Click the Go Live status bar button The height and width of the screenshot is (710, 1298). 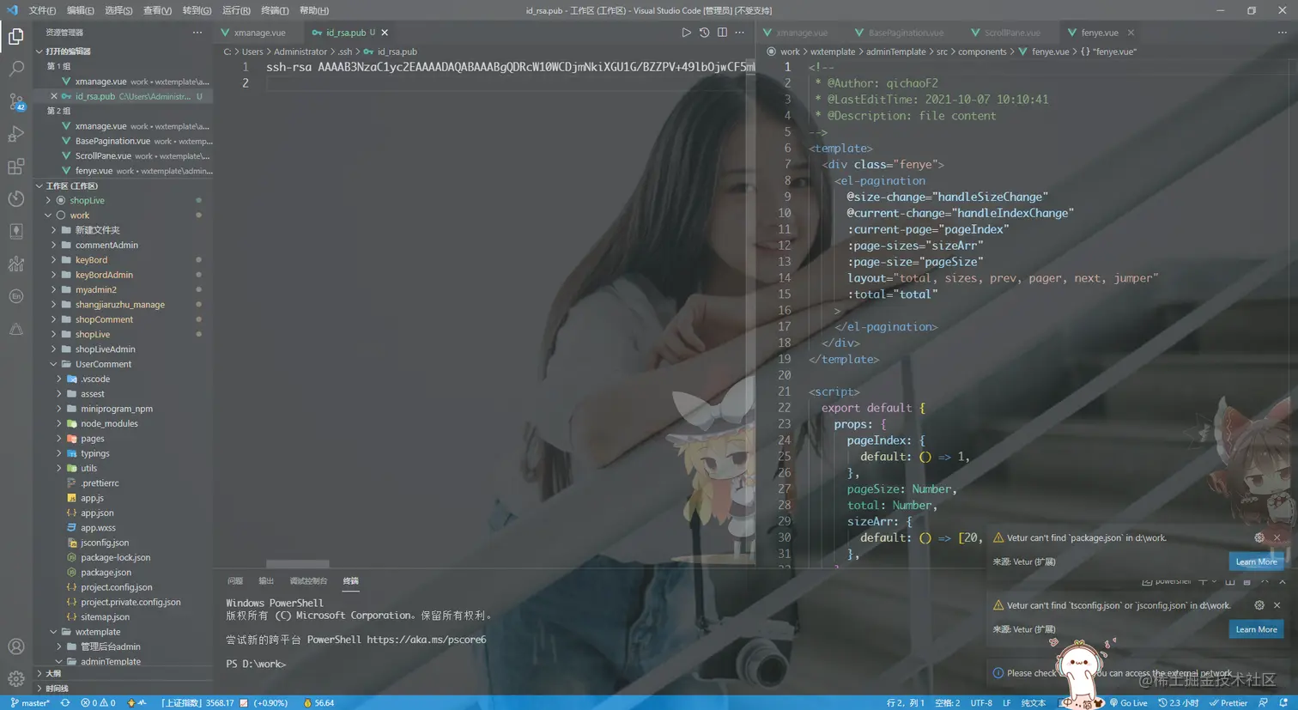coord(1128,702)
